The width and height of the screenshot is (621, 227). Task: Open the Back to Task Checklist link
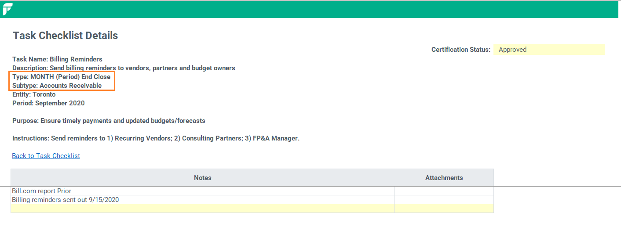pos(46,156)
